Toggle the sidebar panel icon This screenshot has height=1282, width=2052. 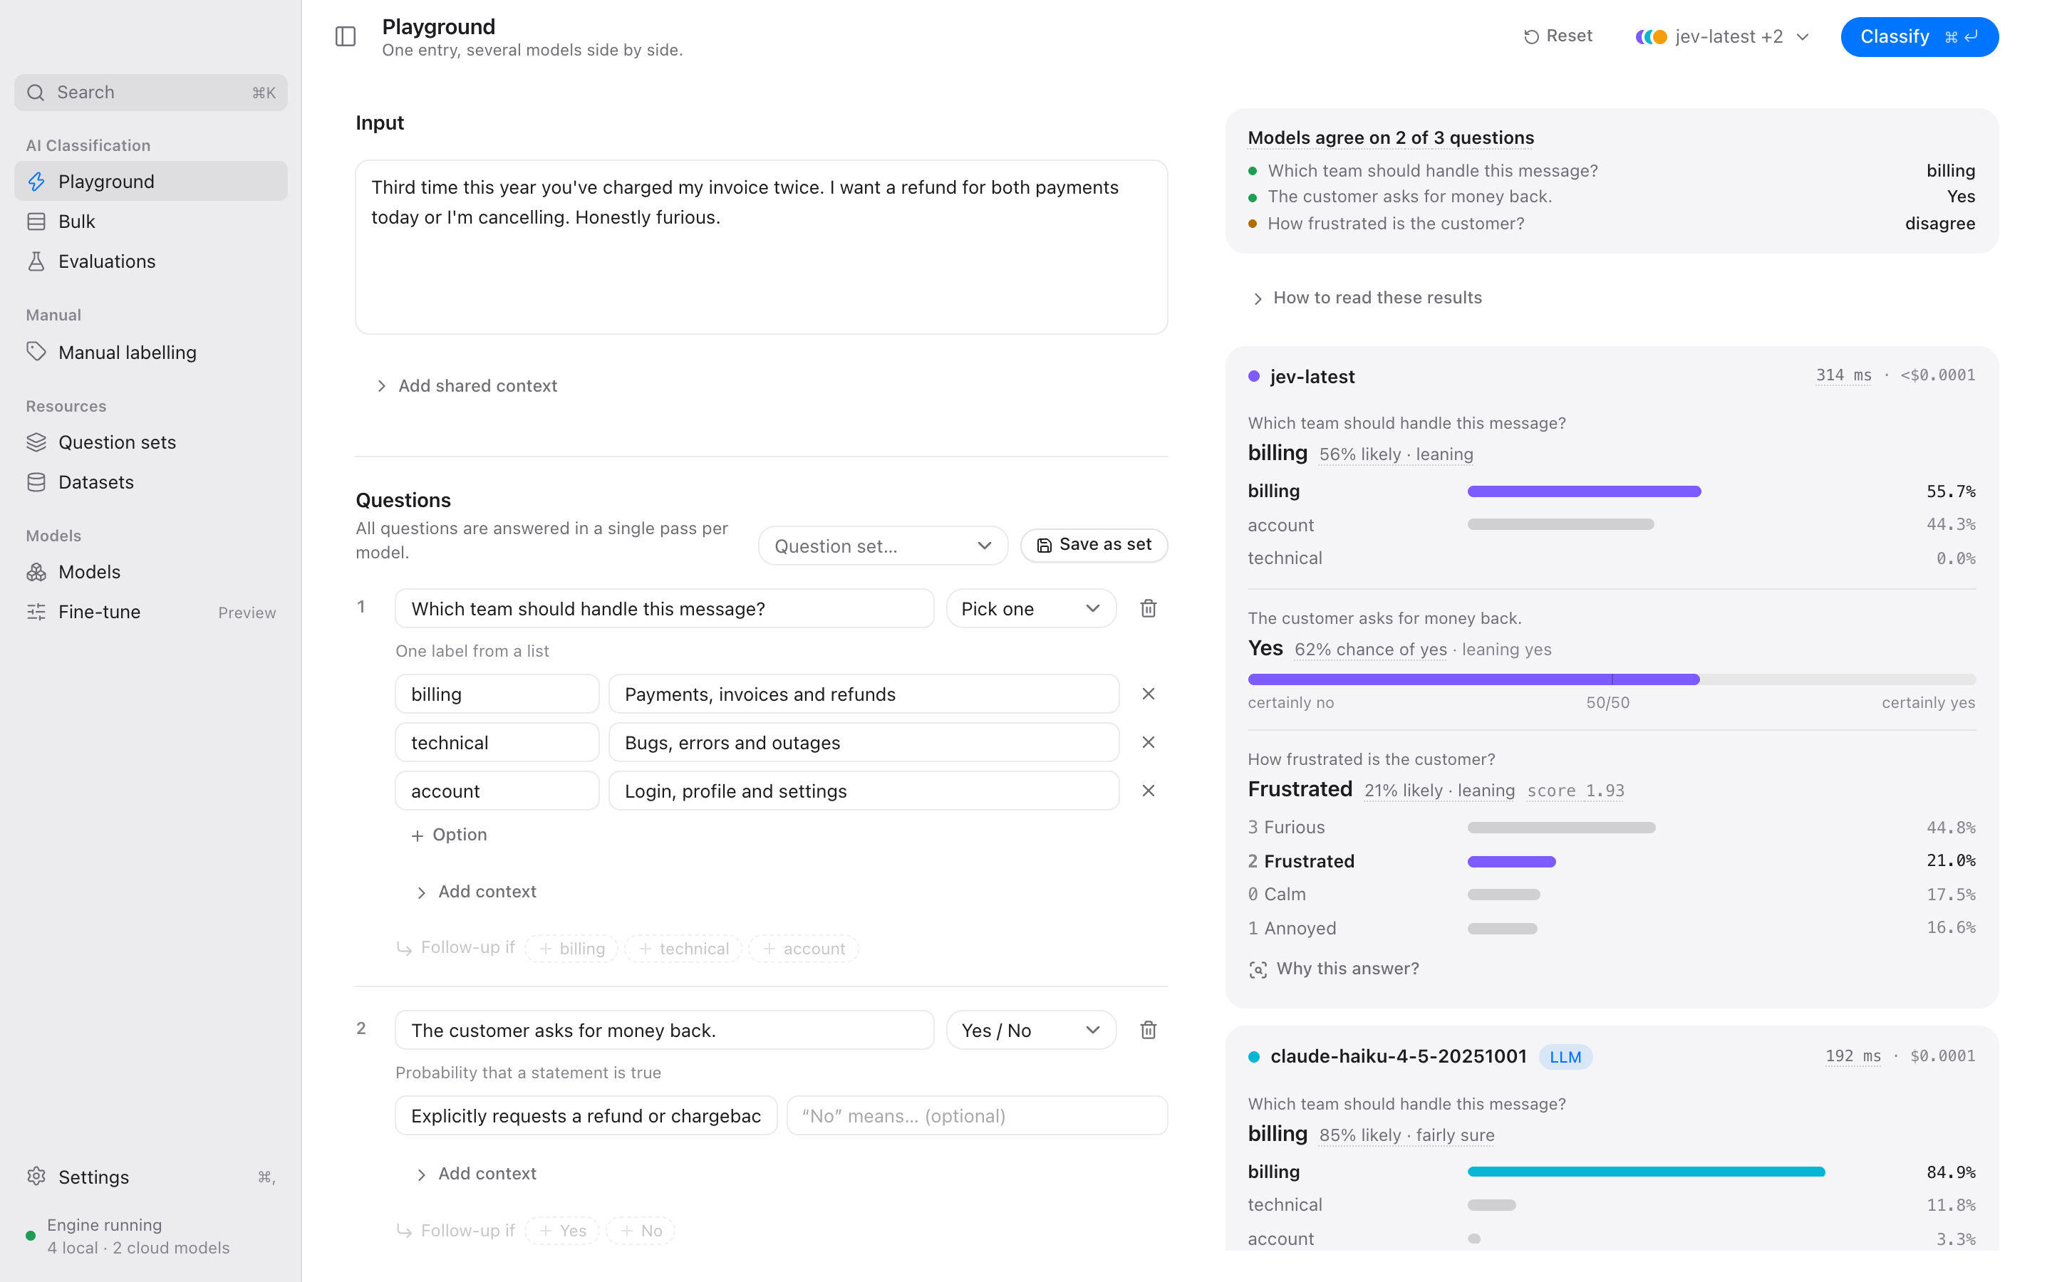(x=345, y=36)
